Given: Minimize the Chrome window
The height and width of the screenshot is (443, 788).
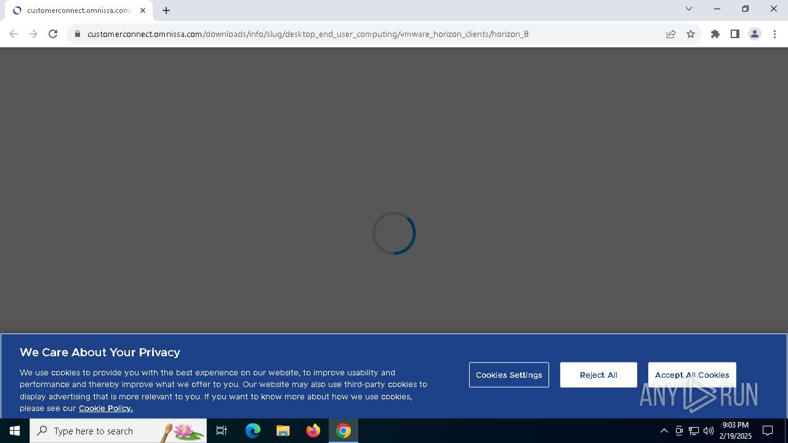Looking at the screenshot, I should [717, 9].
